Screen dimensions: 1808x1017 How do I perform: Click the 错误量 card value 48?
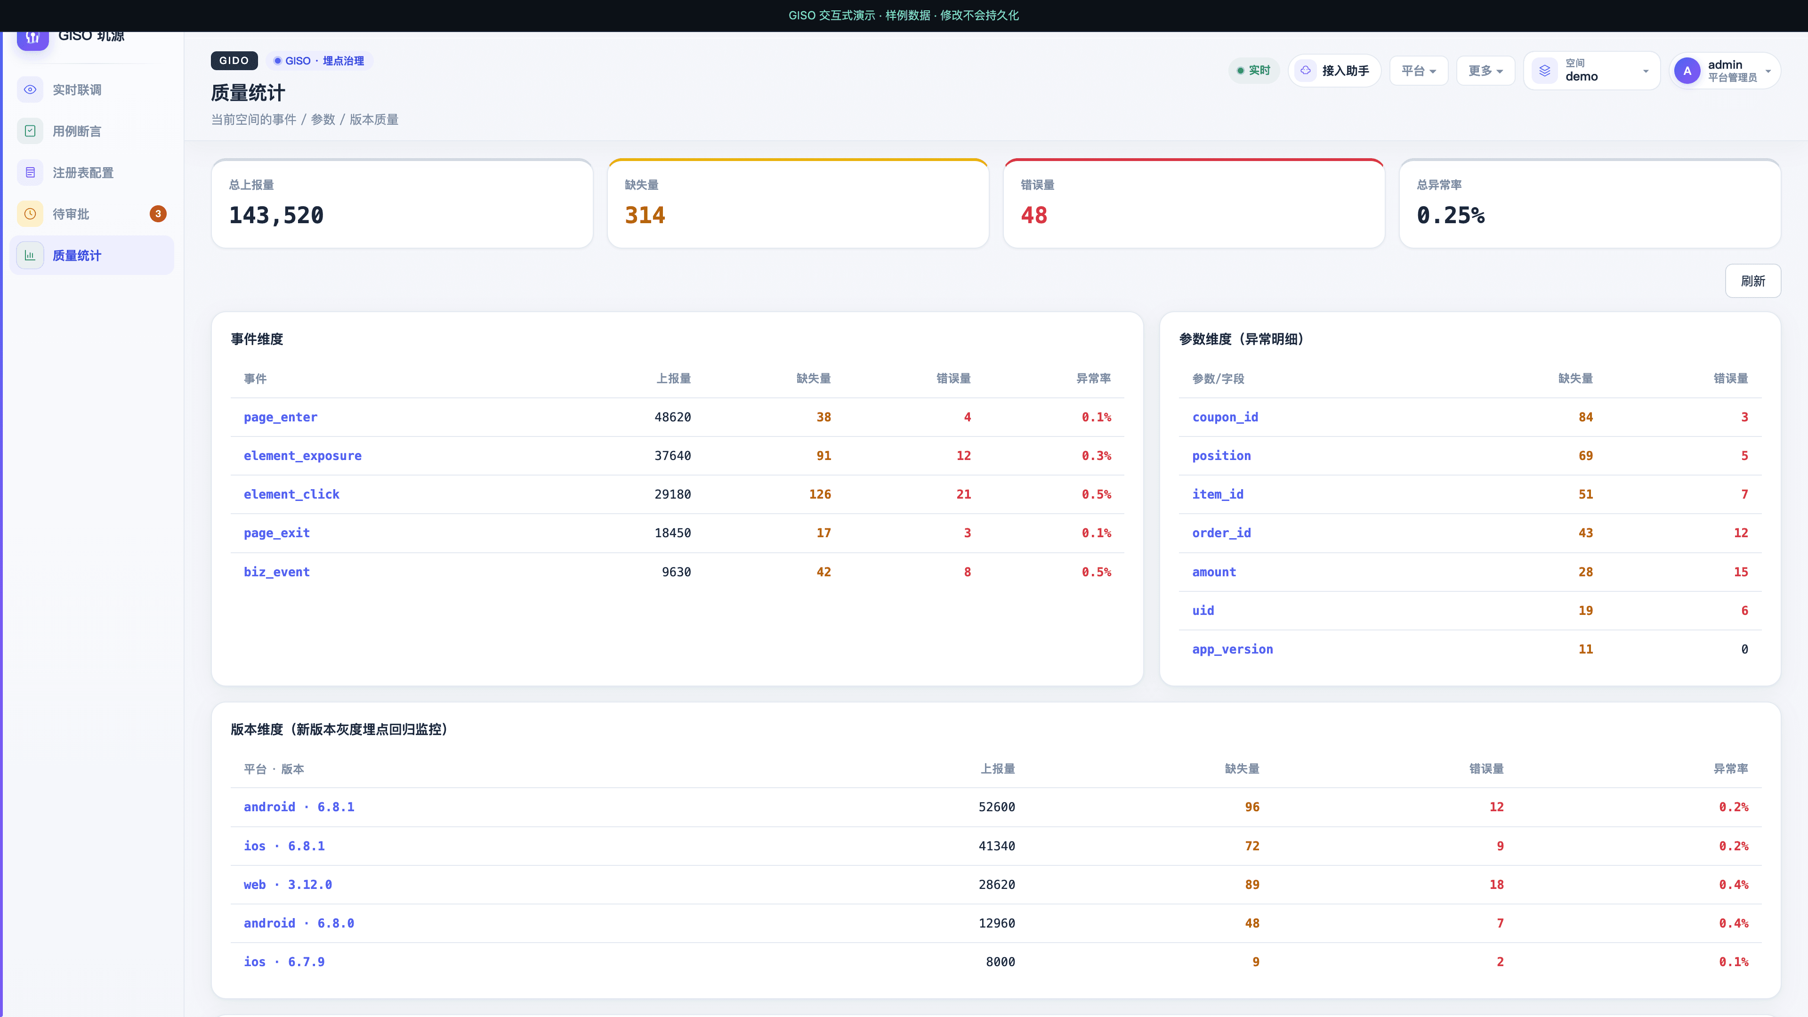coord(1034,215)
